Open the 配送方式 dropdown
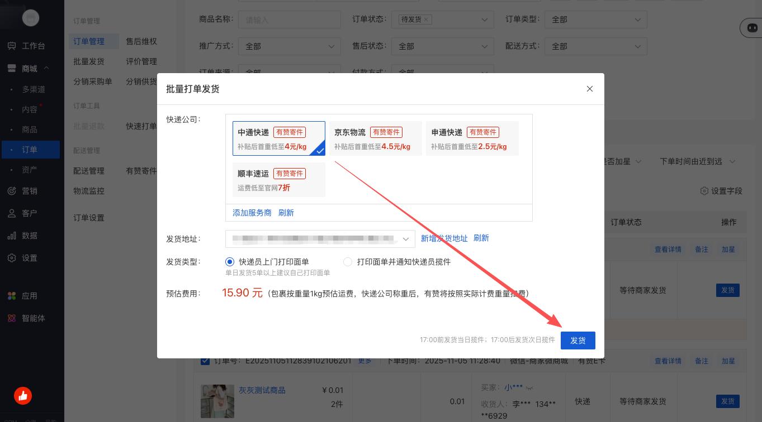762x422 pixels. [x=637, y=46]
